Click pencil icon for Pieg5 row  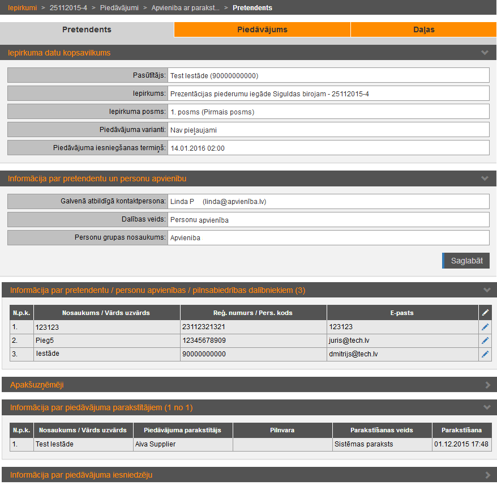(x=485, y=341)
